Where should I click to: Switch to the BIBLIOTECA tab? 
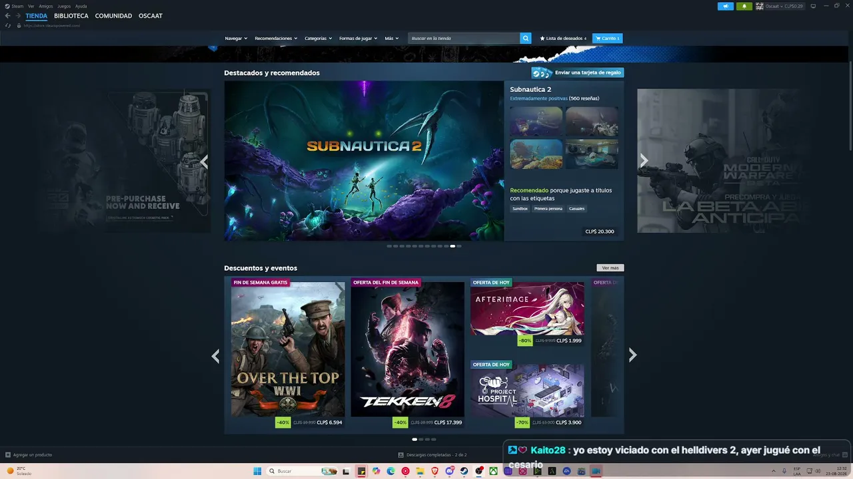71,16
